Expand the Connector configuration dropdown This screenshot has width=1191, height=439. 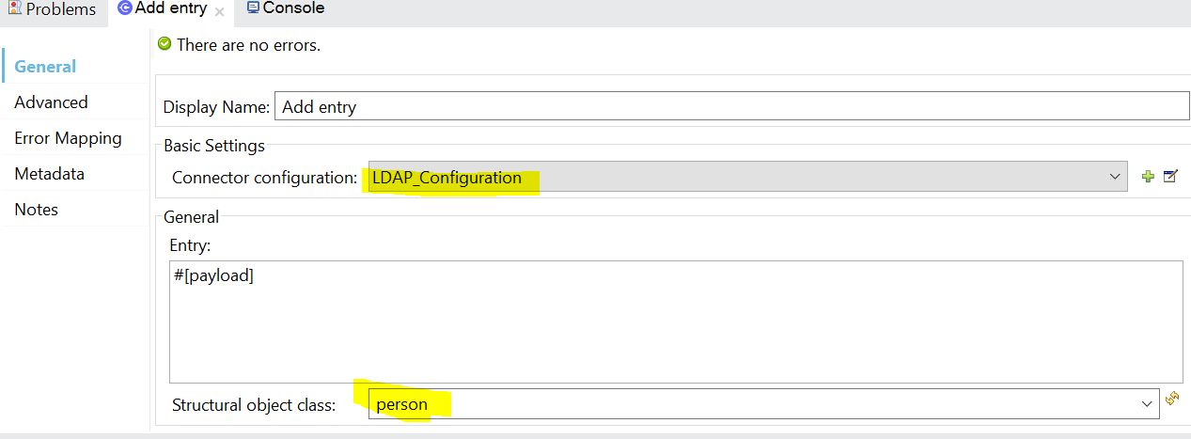pyautogui.click(x=1115, y=177)
